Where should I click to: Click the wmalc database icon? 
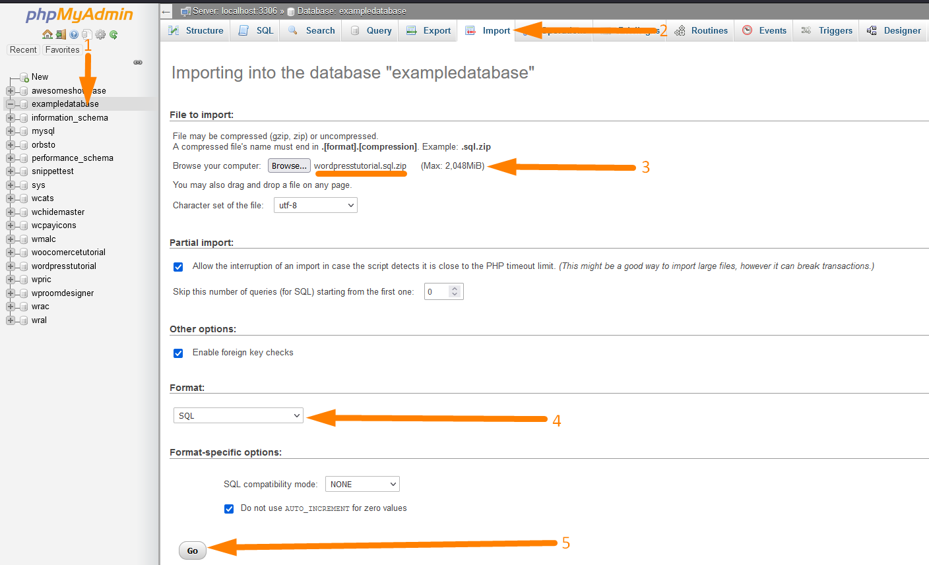pyautogui.click(x=24, y=239)
